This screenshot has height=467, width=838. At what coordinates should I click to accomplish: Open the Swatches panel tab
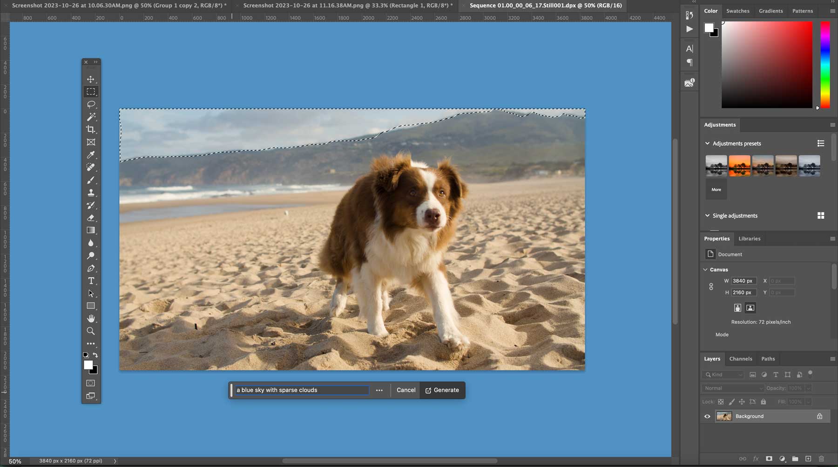click(738, 11)
